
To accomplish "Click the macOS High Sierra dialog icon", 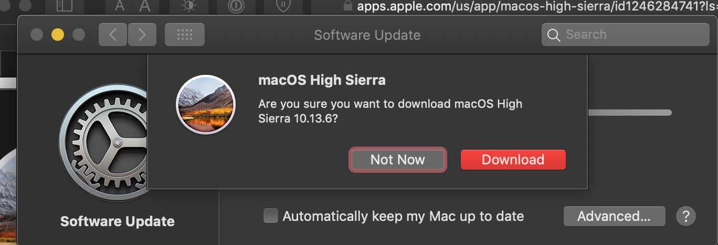I will (206, 105).
